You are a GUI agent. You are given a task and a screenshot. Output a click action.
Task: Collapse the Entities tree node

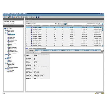pyautogui.click(x=6, y=33)
